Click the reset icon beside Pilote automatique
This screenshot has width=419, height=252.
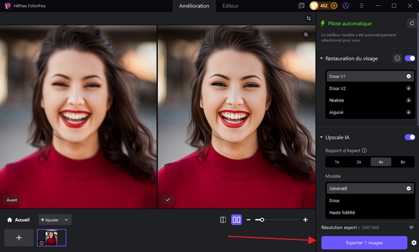click(412, 23)
